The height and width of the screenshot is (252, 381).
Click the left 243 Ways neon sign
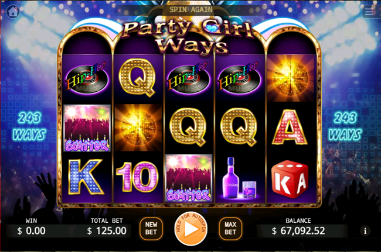coord(29,126)
